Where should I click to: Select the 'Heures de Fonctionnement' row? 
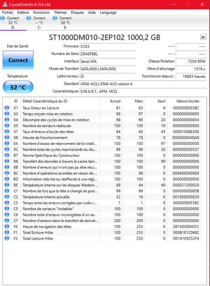click(x=102, y=138)
